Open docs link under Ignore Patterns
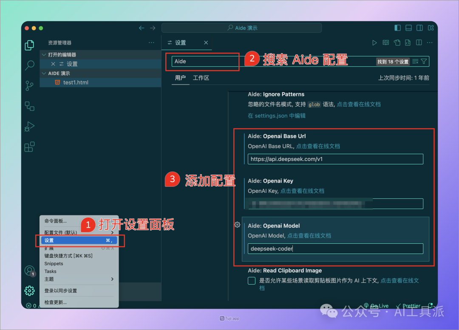Viewport: 459px width, 330px height. (359, 104)
